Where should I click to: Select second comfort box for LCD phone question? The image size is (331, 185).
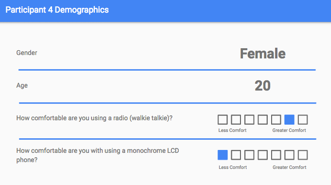[x=236, y=155]
